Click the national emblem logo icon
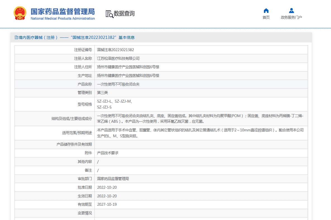 tap(20, 13)
